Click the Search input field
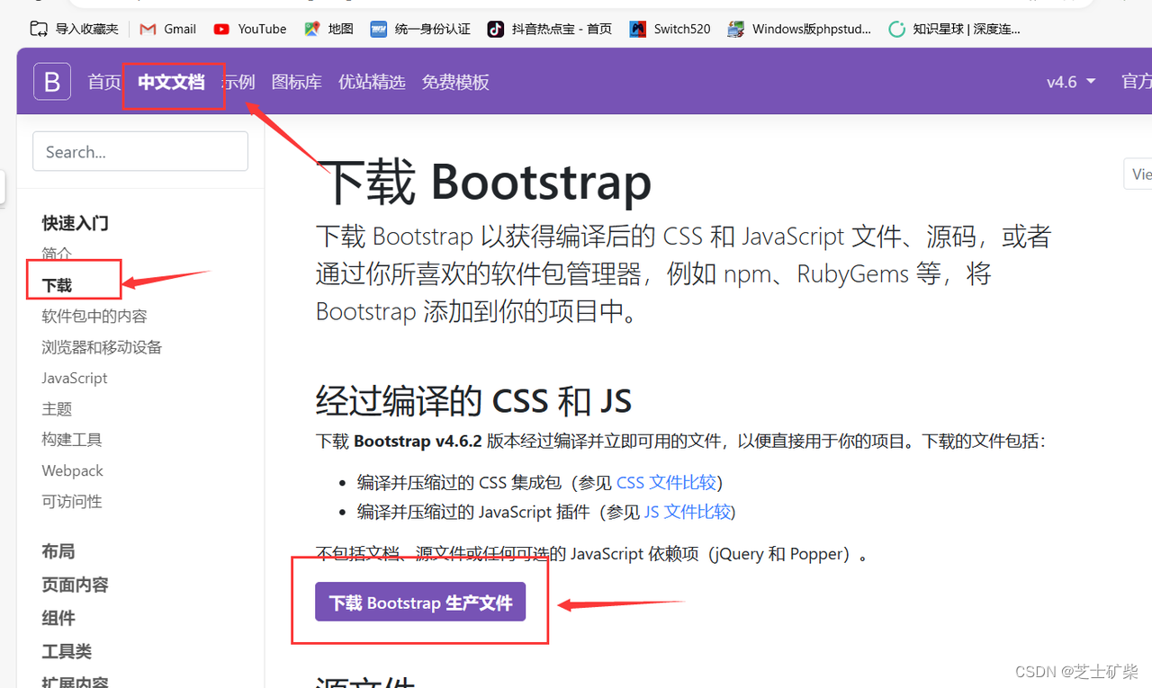 click(x=139, y=151)
